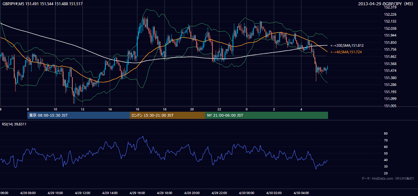Click the hour label 0 on chart time axis
418x196 pixels.
pyautogui.click(x=247, y=109)
